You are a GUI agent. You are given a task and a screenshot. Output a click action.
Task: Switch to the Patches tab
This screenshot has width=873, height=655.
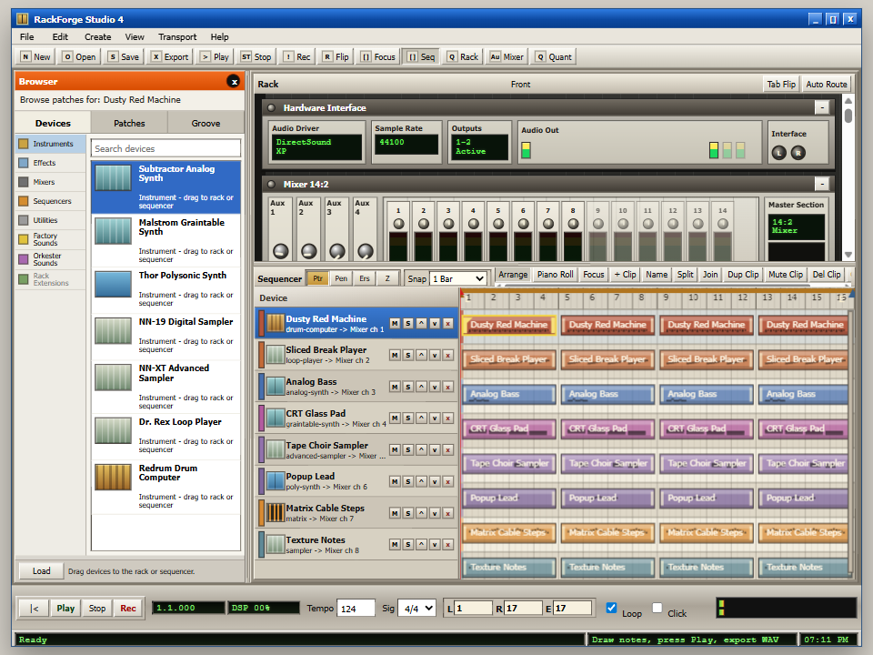tap(129, 123)
